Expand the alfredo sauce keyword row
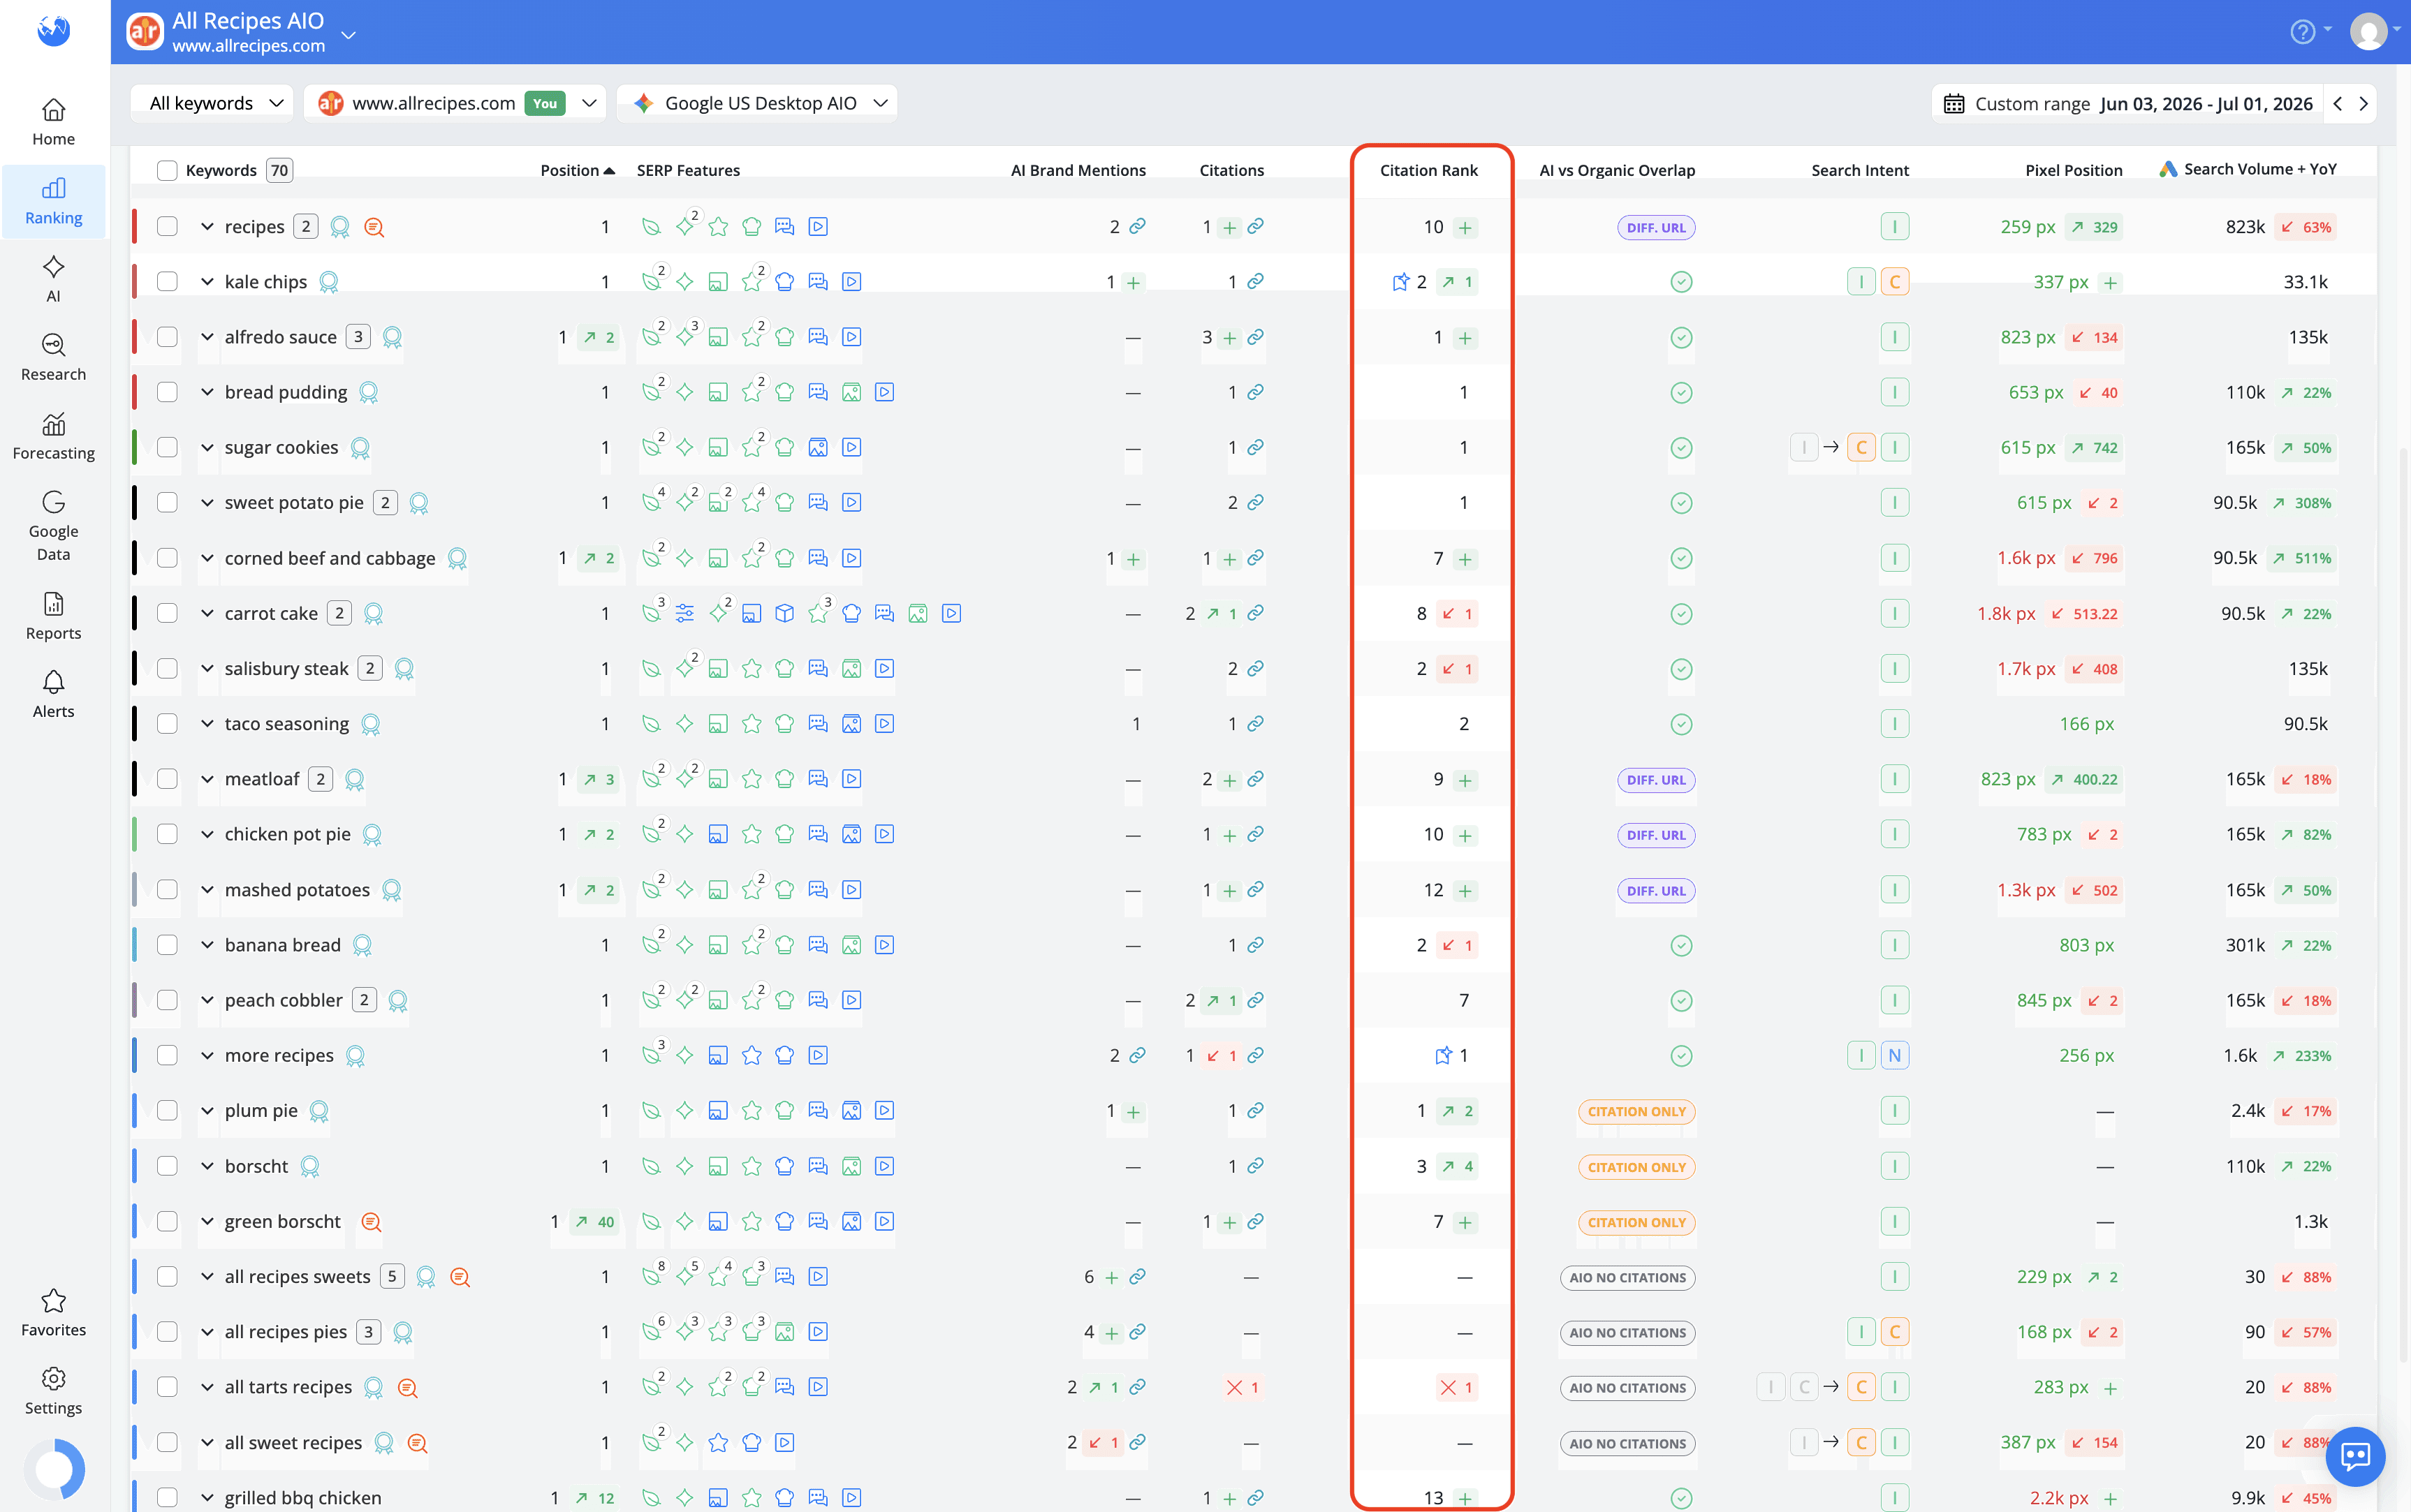Screen dimensions: 2411x1512 pos(207,337)
